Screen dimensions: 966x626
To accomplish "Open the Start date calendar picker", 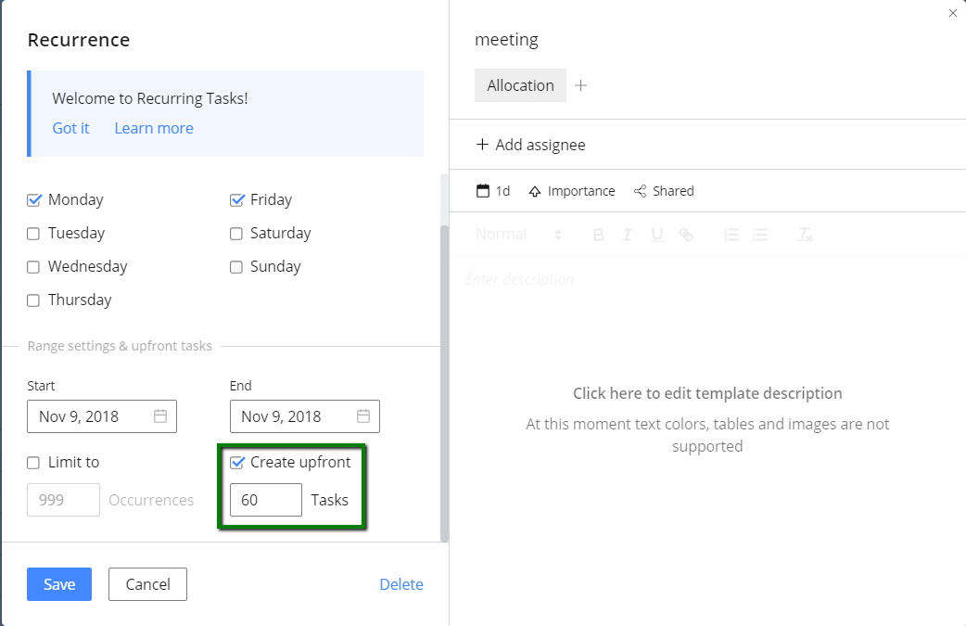I will pyautogui.click(x=160, y=416).
